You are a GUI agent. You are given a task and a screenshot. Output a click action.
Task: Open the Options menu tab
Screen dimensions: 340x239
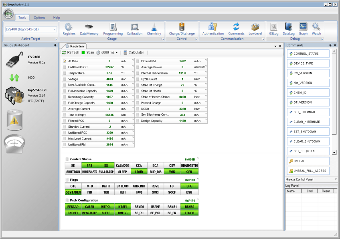(39, 18)
